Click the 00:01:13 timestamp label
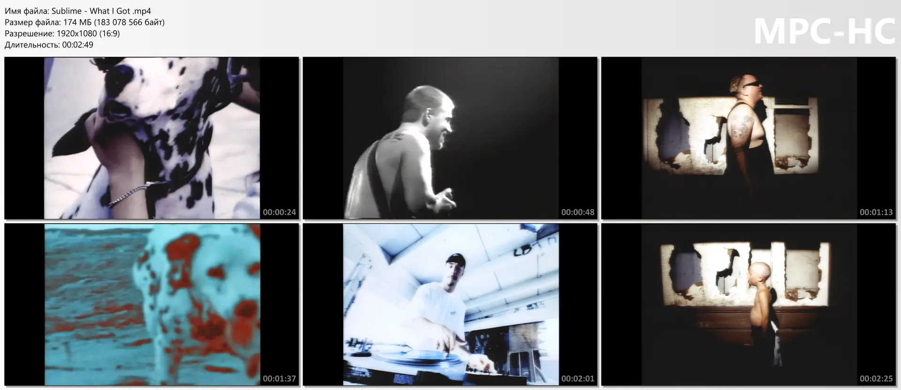The height and width of the screenshot is (390, 901). 876,212
